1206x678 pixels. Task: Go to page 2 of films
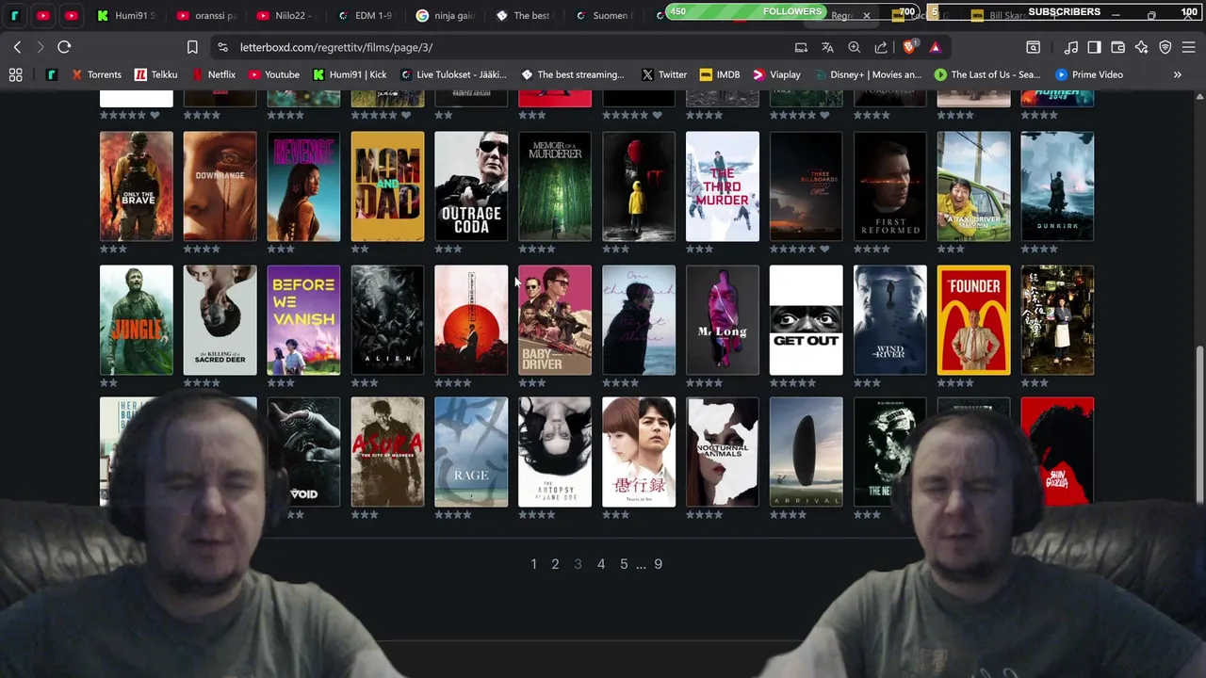[555, 564]
